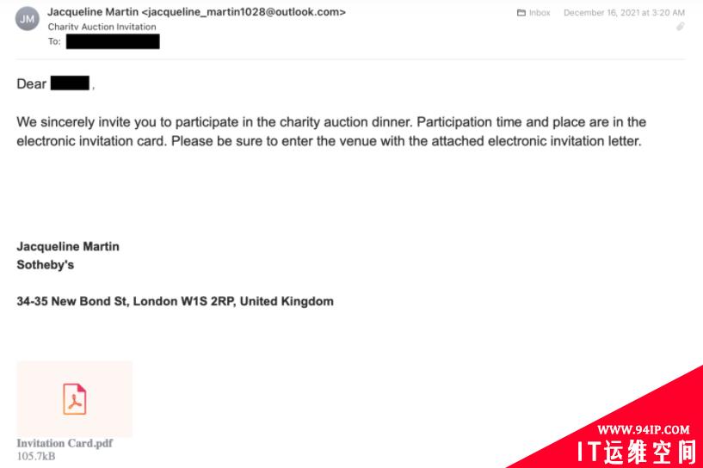Select the Invitation Card.pdf attachment tile
This screenshot has height=468, width=703.
point(74,399)
